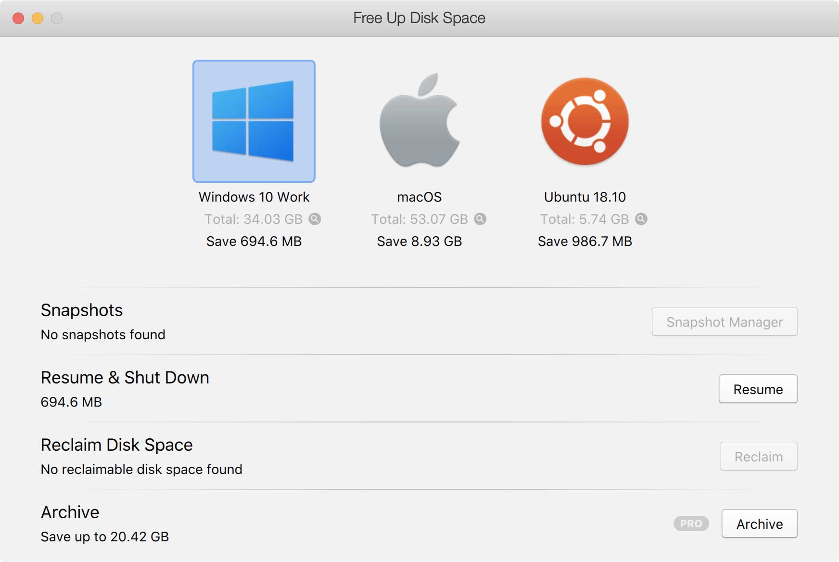Image resolution: width=839 pixels, height=562 pixels.
Task: Select the Ubuntu 18.10 logo icon
Action: point(585,121)
